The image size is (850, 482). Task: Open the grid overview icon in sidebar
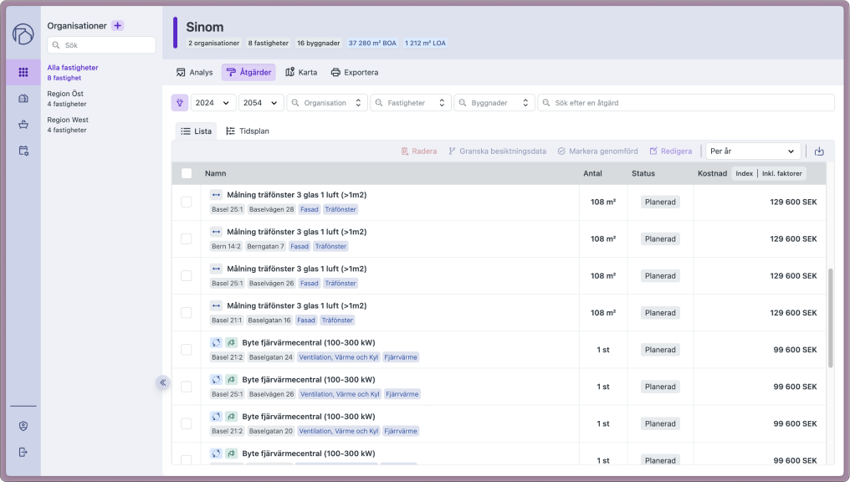click(23, 72)
